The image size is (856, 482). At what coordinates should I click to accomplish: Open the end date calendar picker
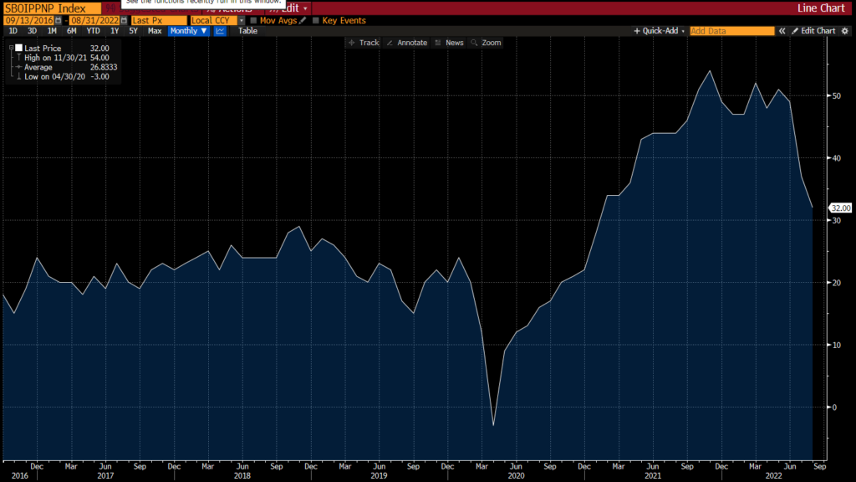point(122,19)
